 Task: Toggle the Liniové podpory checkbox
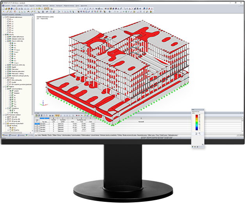8,89
